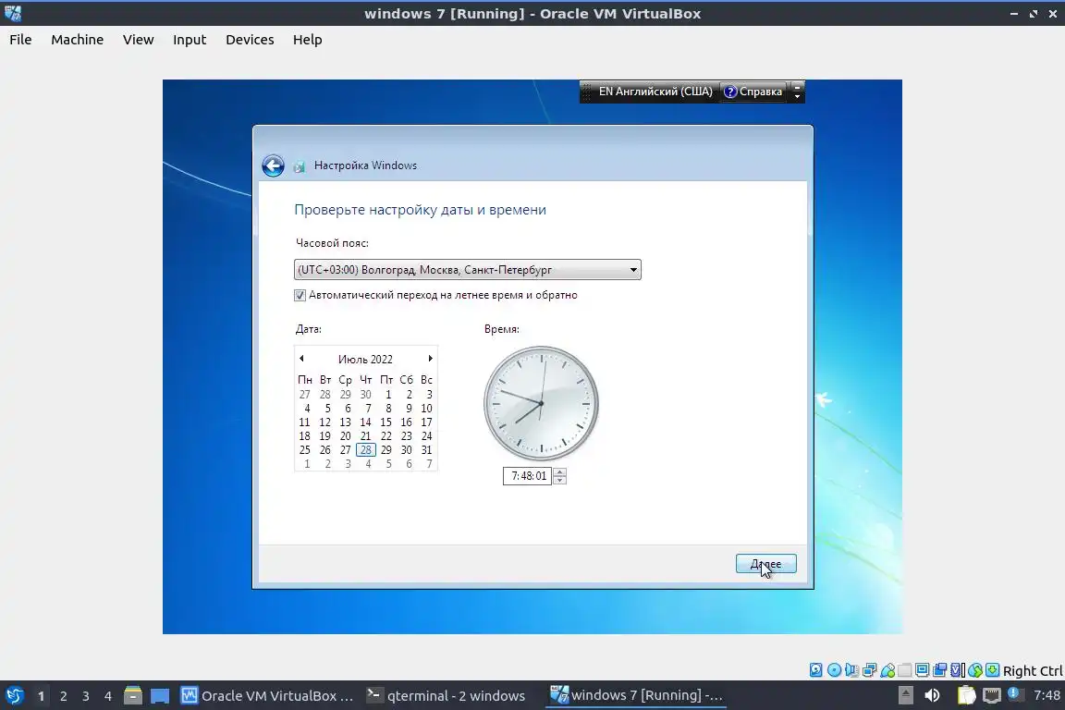Open the Справка help button
This screenshot has width=1065, height=710.
pyautogui.click(x=753, y=92)
